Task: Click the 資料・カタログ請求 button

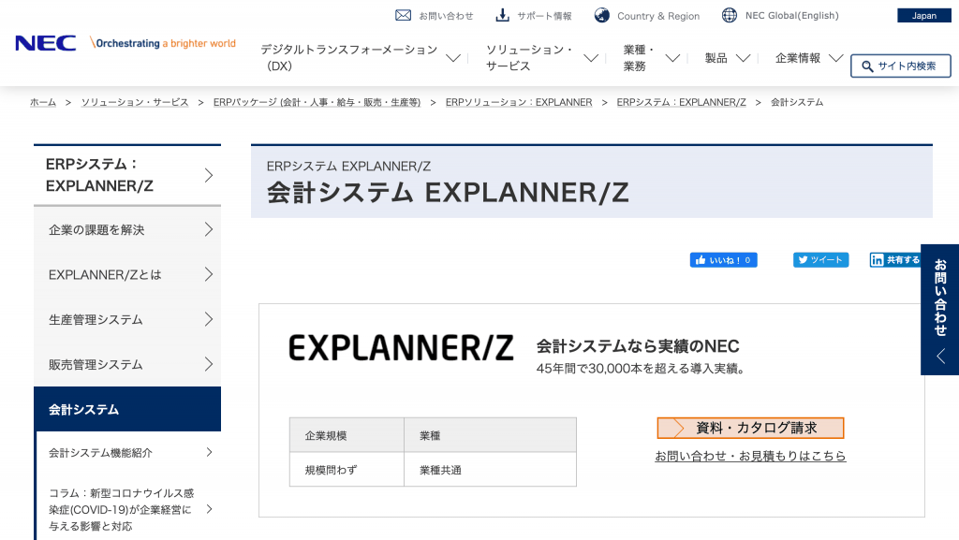Action: coord(750,429)
